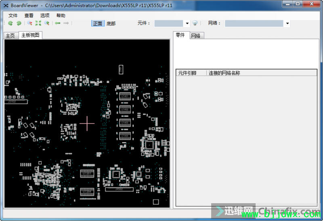The width and height of the screenshot is (323, 221).
Task: Close the BoardViewer window
Action: pyautogui.click(x=312, y=4)
